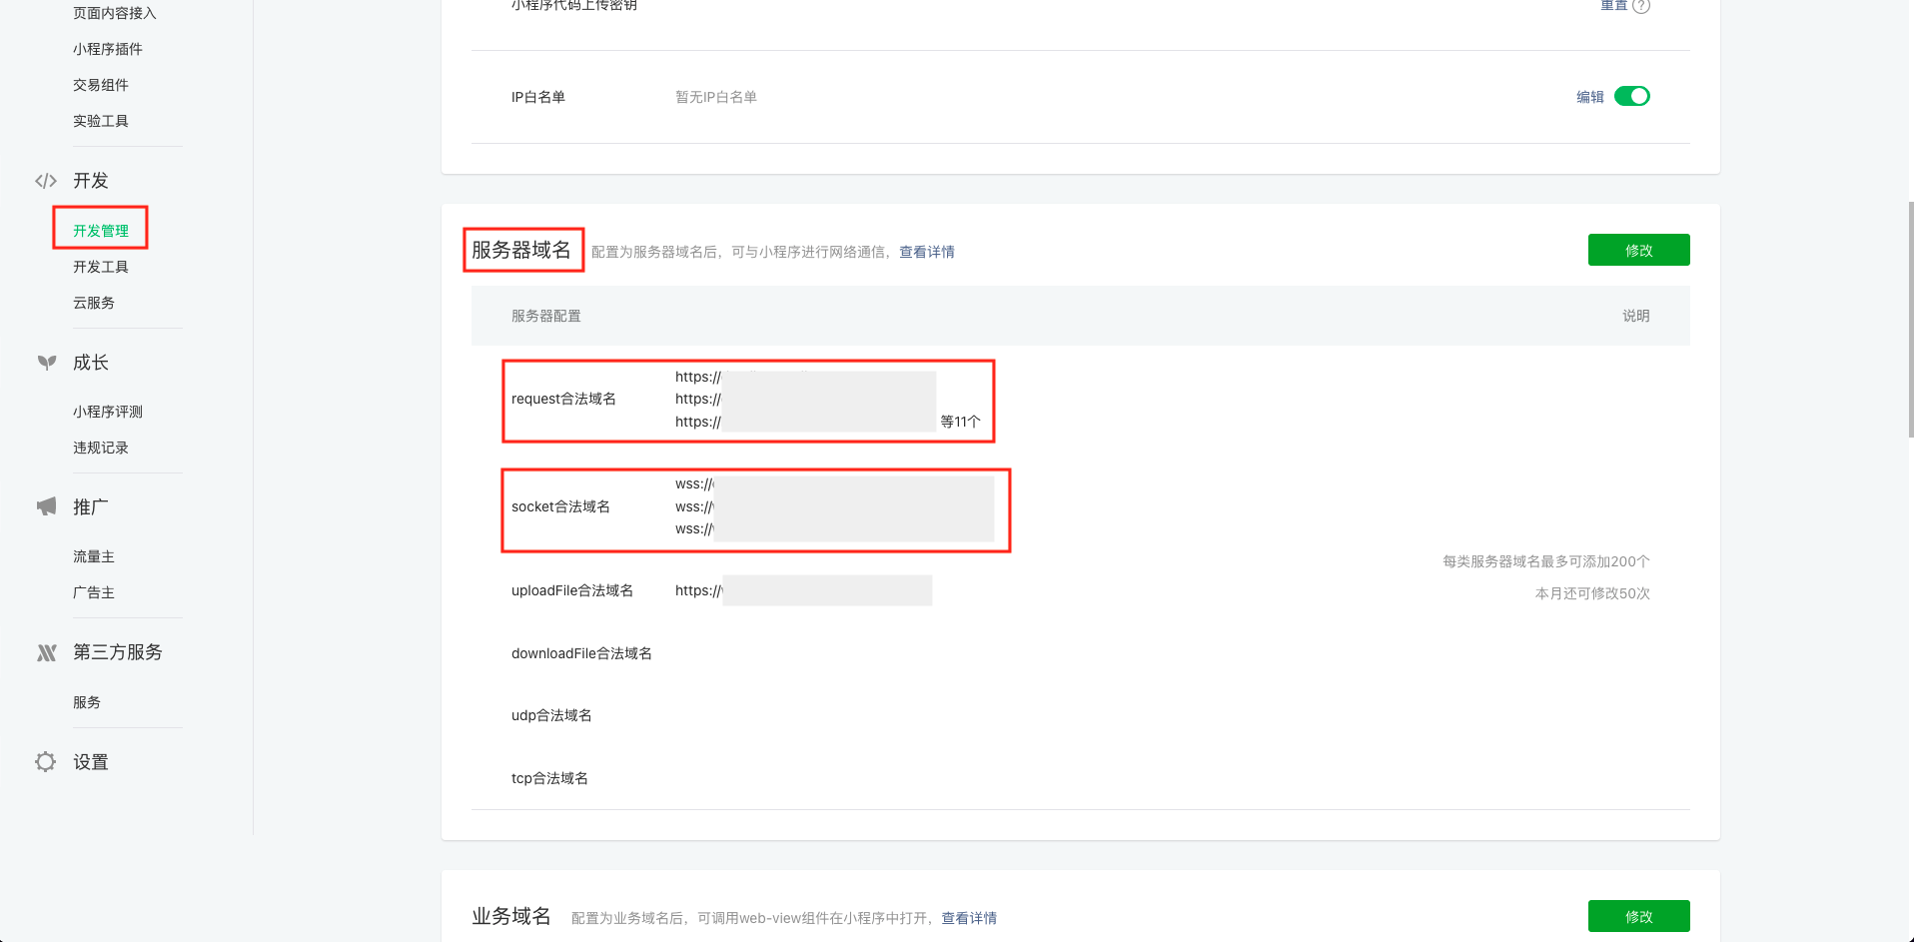The image size is (1914, 942).
Task: Go to 云服务 sidebar item
Action: point(94,303)
